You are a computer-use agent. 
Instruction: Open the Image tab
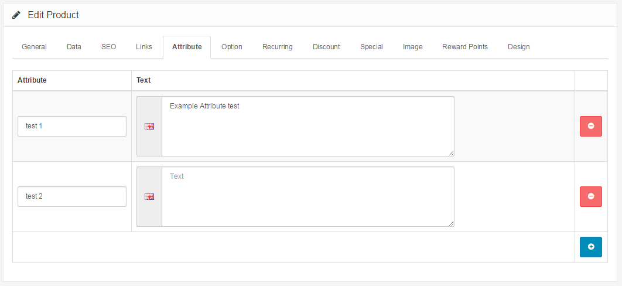click(412, 47)
